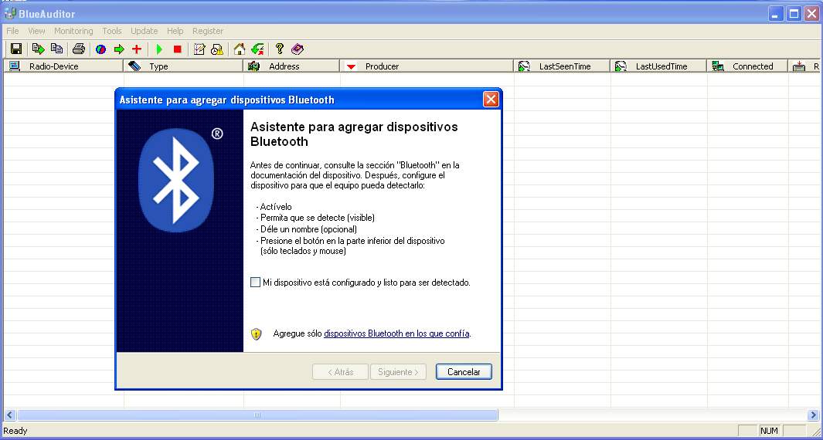Sort by the Type column header
Viewport: 823px width, 440px height.
coord(184,66)
